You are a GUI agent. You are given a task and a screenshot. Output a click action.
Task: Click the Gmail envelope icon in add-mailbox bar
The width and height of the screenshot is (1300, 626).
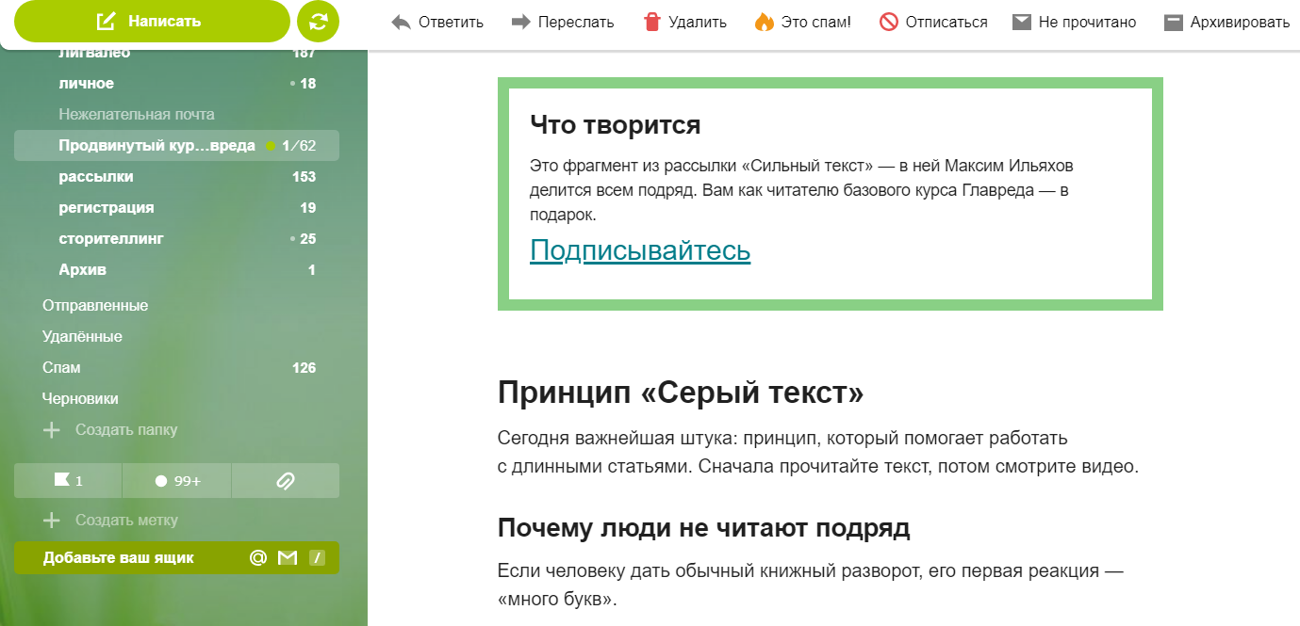288,558
